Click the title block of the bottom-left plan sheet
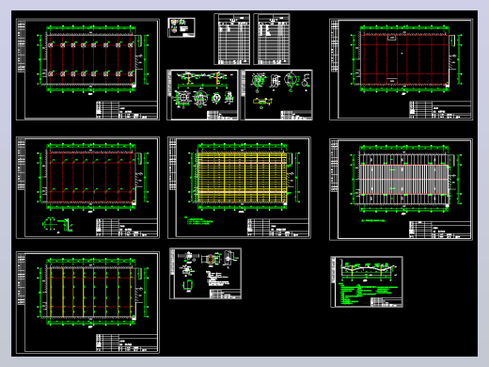This screenshot has height=367, width=489. click(x=127, y=343)
